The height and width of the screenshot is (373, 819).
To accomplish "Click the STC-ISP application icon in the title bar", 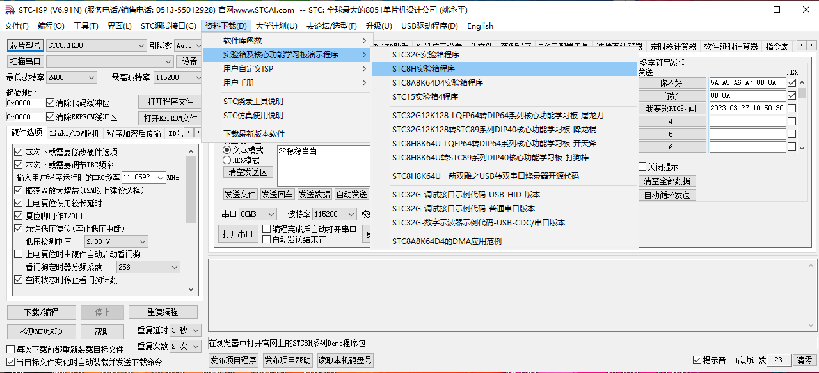I will pos(9,10).
